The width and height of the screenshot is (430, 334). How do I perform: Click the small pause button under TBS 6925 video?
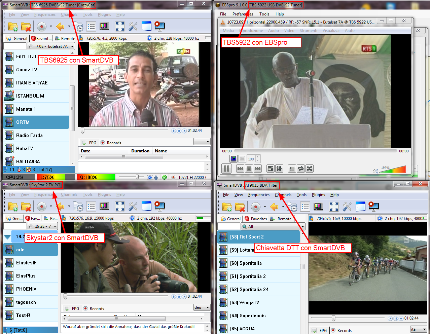179,131
